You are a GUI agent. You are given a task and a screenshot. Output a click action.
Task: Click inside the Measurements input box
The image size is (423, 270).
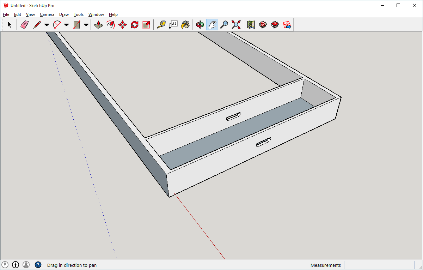(379, 265)
